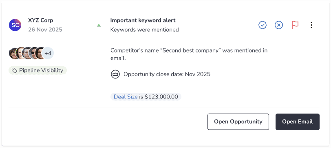Select the Pipeline Visibility tag chip
Screen dimensions: 331x148
tap(38, 70)
